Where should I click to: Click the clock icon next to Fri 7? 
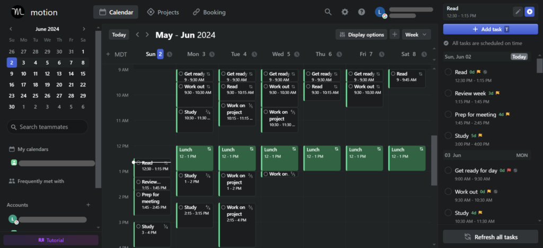click(x=381, y=54)
